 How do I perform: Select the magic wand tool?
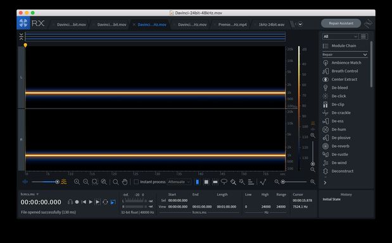click(x=242, y=182)
